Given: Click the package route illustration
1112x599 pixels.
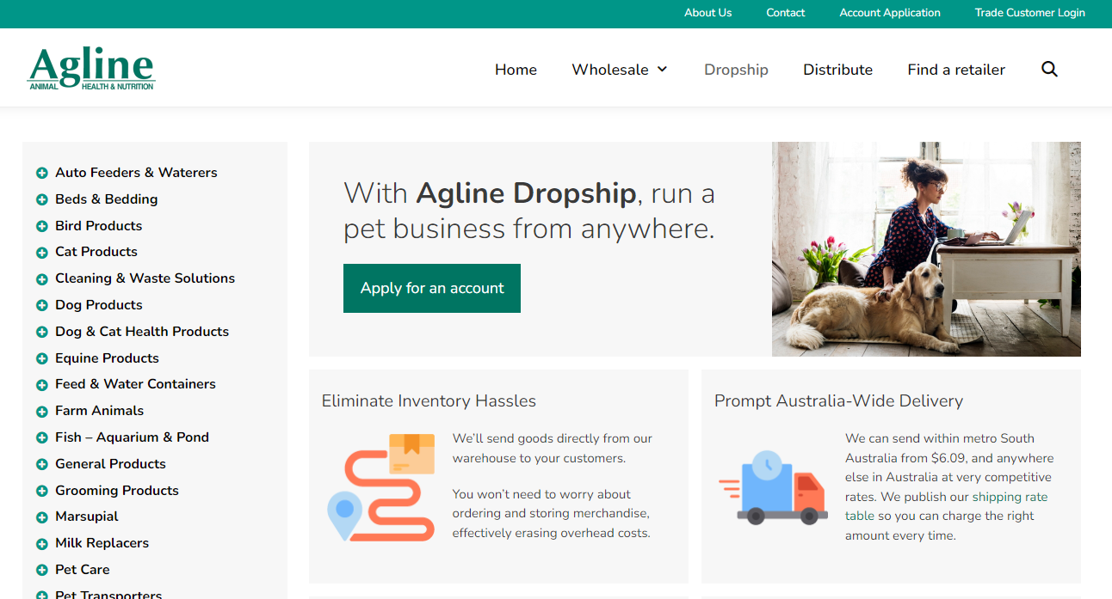Looking at the screenshot, I should click(x=380, y=487).
